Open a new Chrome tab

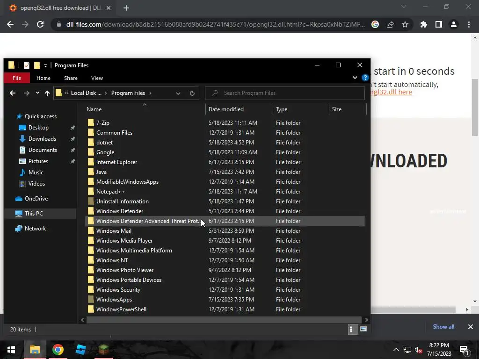126,8
